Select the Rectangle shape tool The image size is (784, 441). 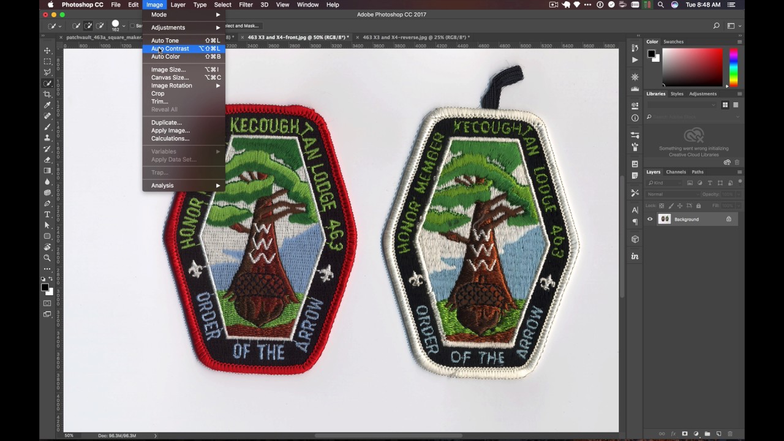click(x=47, y=236)
